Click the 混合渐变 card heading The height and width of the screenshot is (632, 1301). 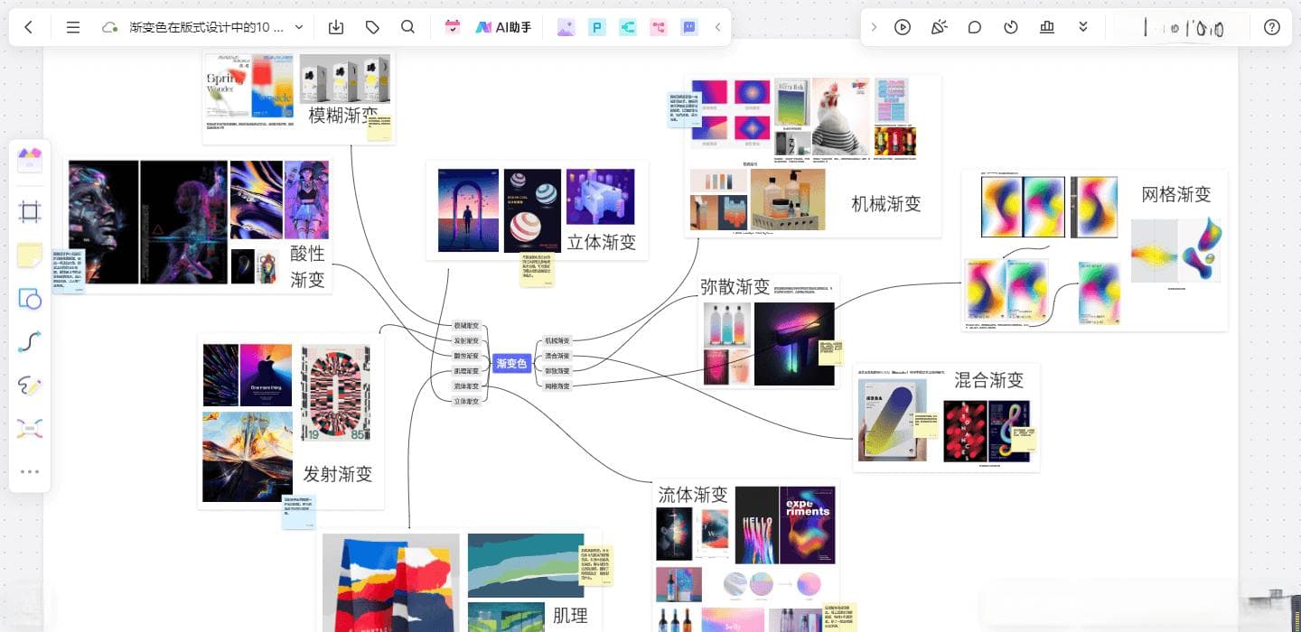989,380
